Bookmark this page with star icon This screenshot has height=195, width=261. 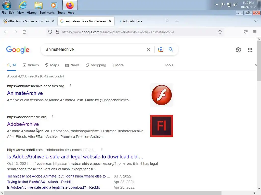tap(220, 32)
